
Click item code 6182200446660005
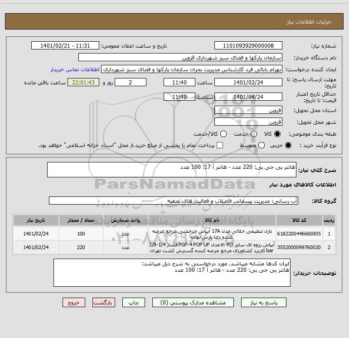[x=299, y=234]
